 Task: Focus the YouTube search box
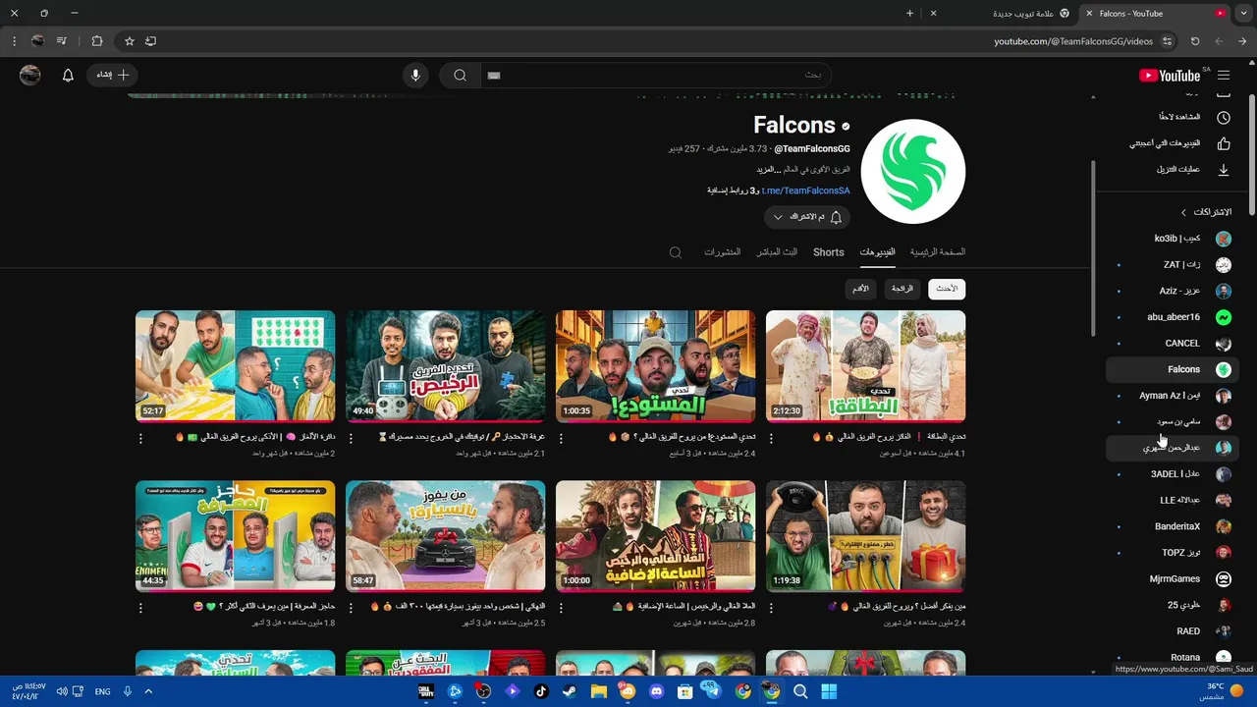click(x=655, y=76)
